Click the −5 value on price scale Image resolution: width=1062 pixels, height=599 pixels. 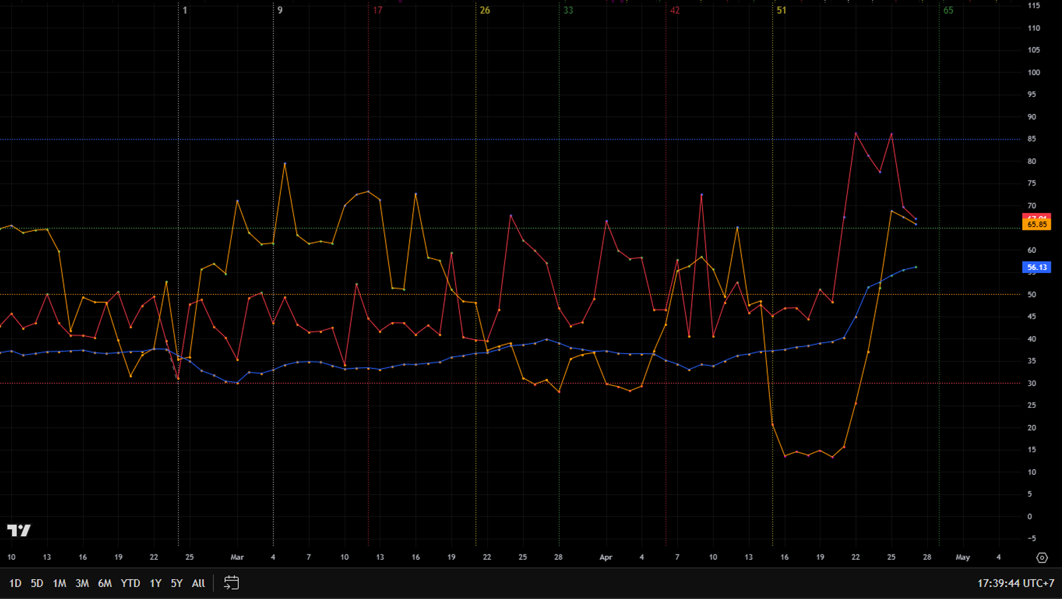(1030, 539)
